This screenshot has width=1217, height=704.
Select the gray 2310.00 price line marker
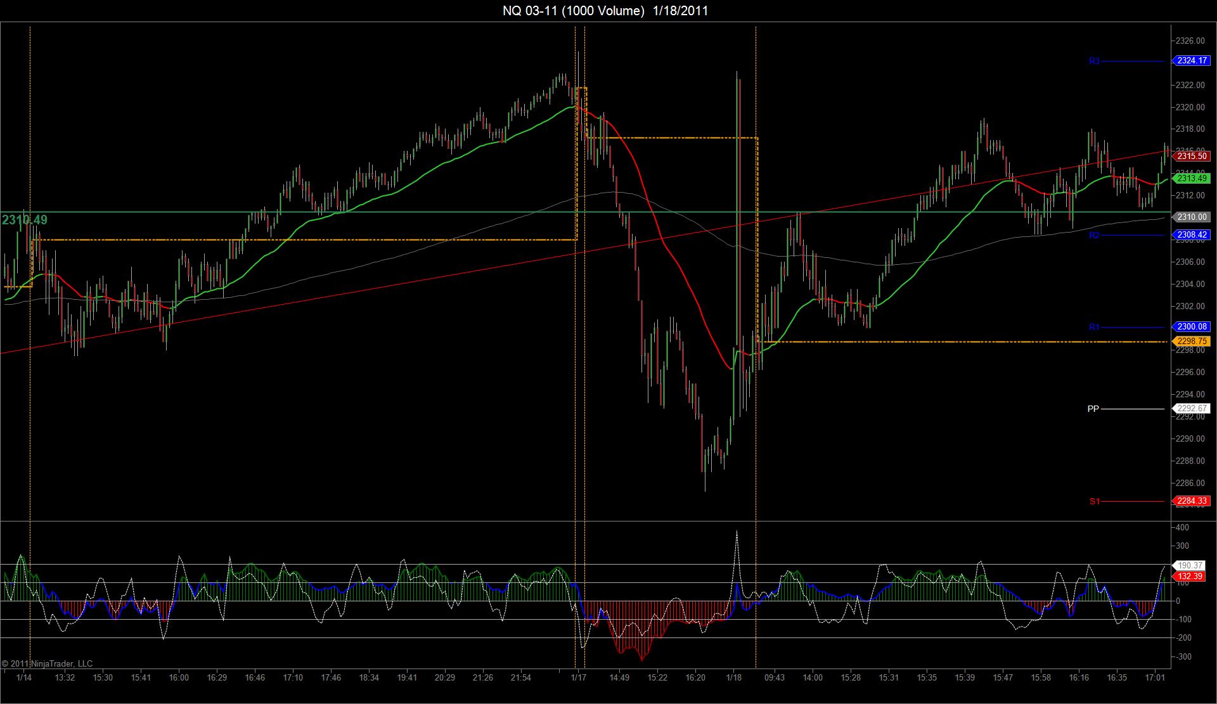pyautogui.click(x=1192, y=217)
